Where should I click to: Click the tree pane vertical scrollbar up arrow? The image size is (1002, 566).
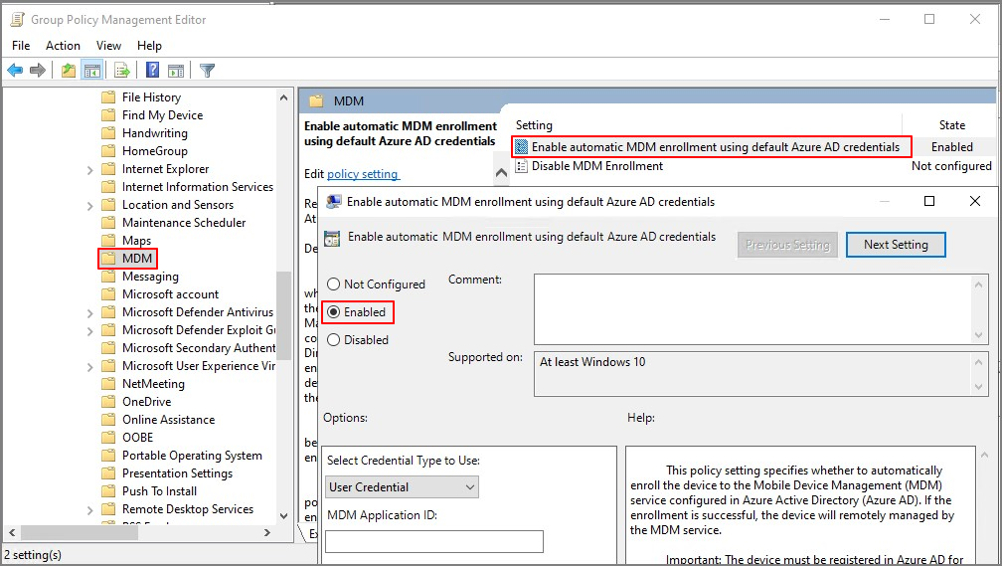click(x=283, y=97)
